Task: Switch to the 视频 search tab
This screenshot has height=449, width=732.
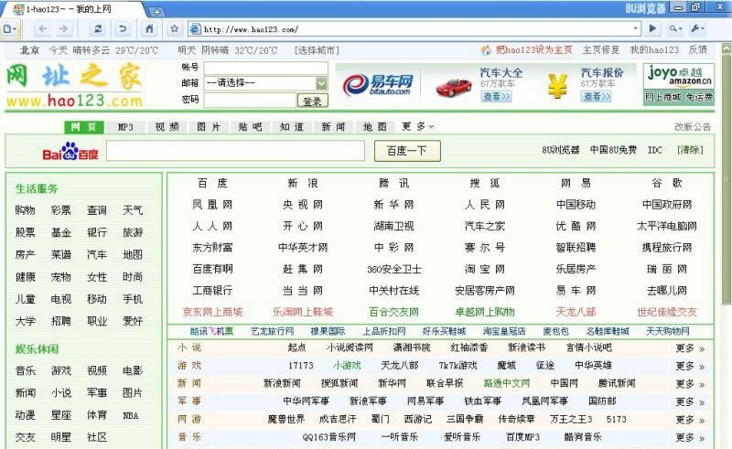Action: coord(167,127)
